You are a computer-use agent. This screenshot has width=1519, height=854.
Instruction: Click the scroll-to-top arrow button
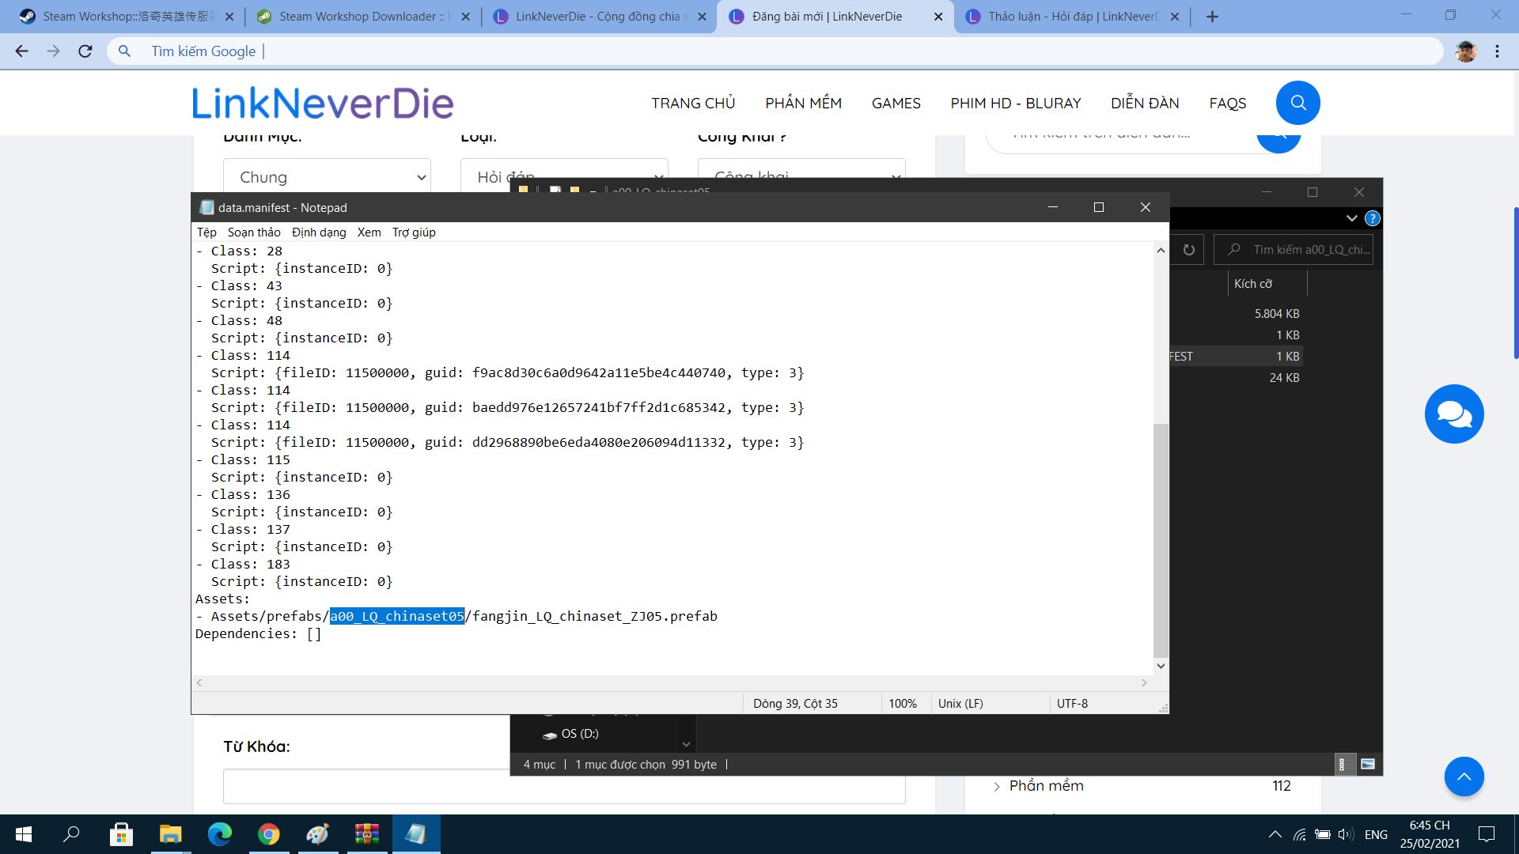click(x=1464, y=777)
